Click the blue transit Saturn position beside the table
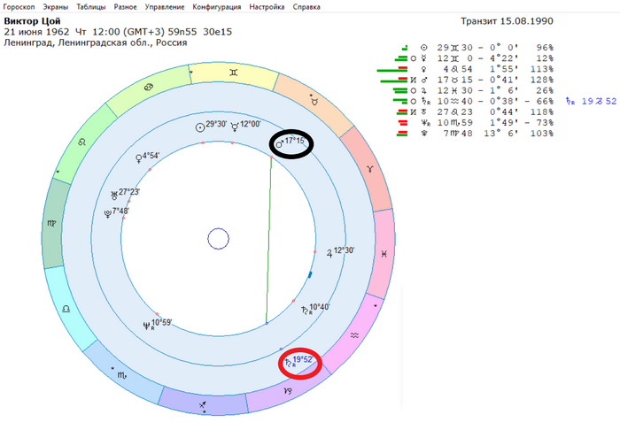Screen dimensions: 620x430 pyautogui.click(x=591, y=101)
